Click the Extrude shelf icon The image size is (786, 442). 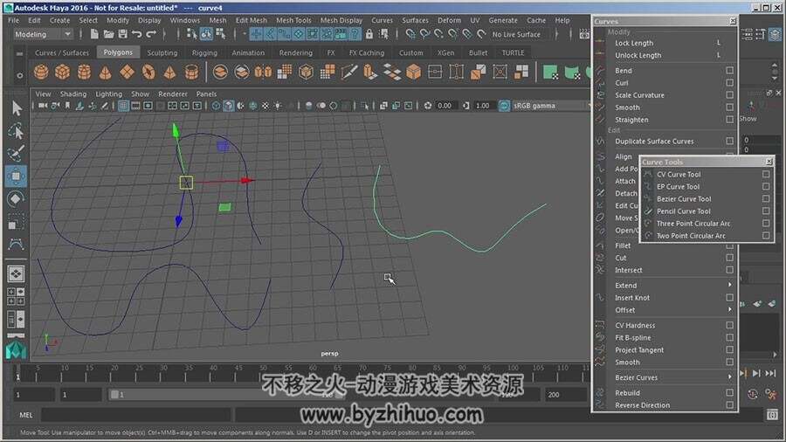(370, 73)
